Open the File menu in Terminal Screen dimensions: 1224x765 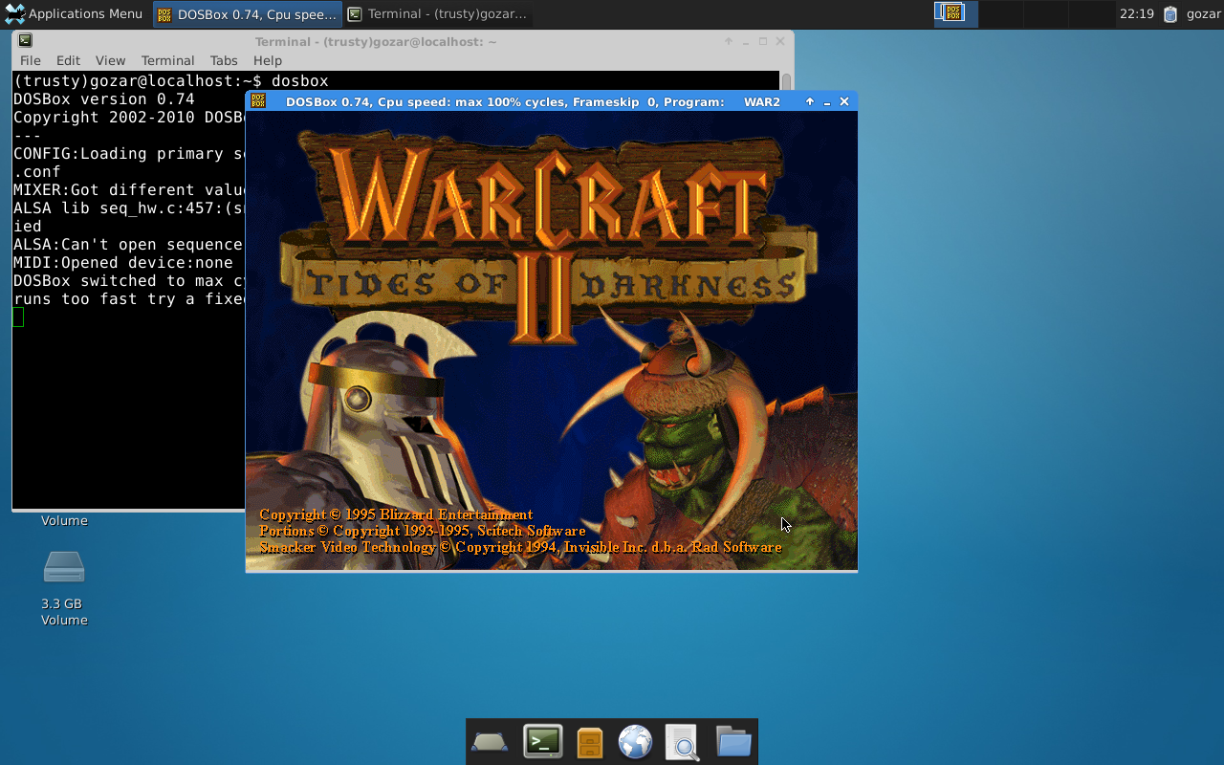click(31, 60)
